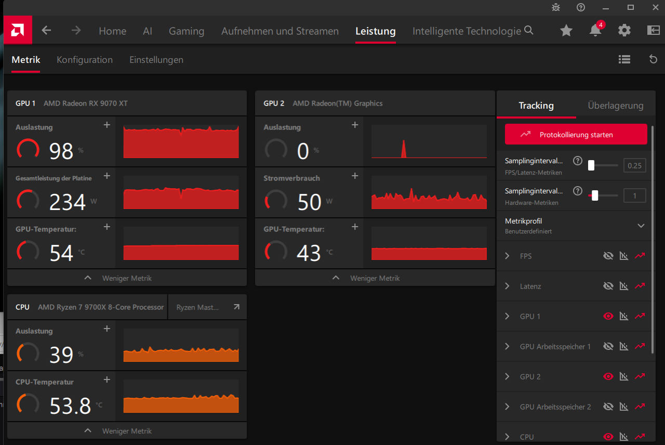Click the FPS sampling interval value field

(x=634, y=166)
